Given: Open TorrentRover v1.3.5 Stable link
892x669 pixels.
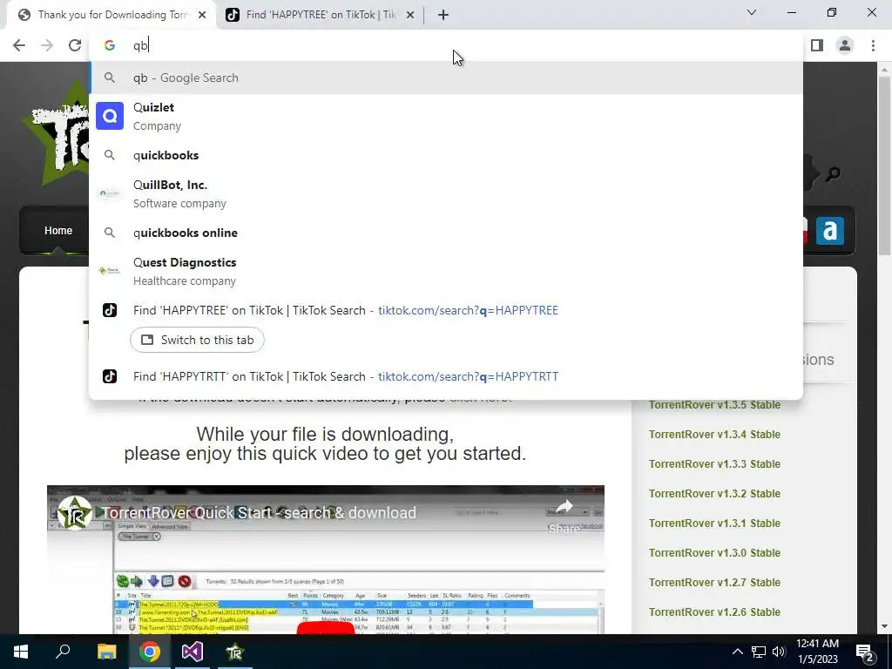Looking at the screenshot, I should click(x=714, y=405).
